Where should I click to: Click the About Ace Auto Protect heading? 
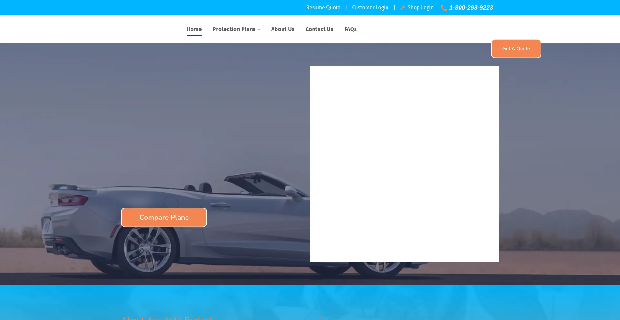point(167,318)
